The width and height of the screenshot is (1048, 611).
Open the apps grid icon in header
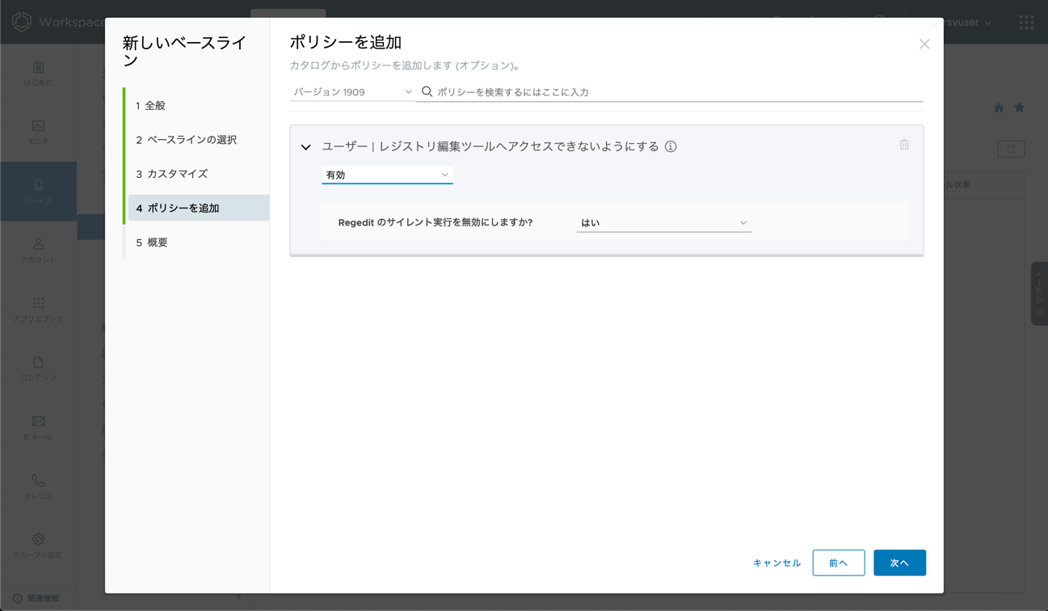(1026, 23)
